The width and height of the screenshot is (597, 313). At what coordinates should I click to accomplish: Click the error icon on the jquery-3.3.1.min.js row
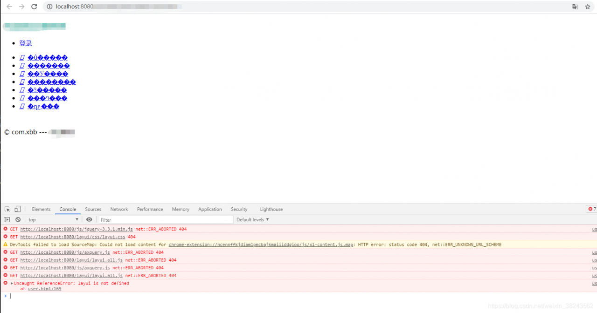coord(6,229)
